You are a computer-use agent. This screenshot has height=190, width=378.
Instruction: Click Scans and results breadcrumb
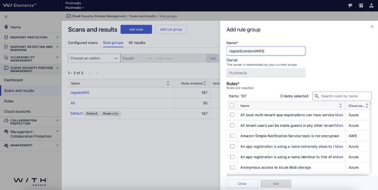coord(143,16)
